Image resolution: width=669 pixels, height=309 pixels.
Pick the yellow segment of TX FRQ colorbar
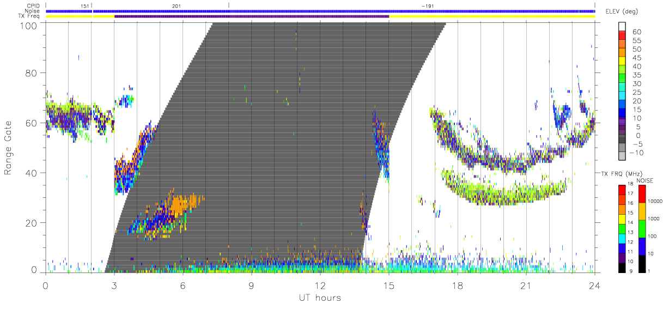[x=622, y=219]
